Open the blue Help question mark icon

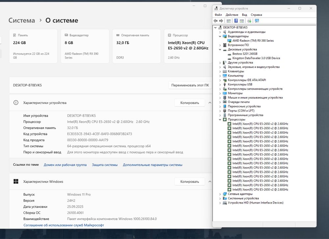[236, 21]
